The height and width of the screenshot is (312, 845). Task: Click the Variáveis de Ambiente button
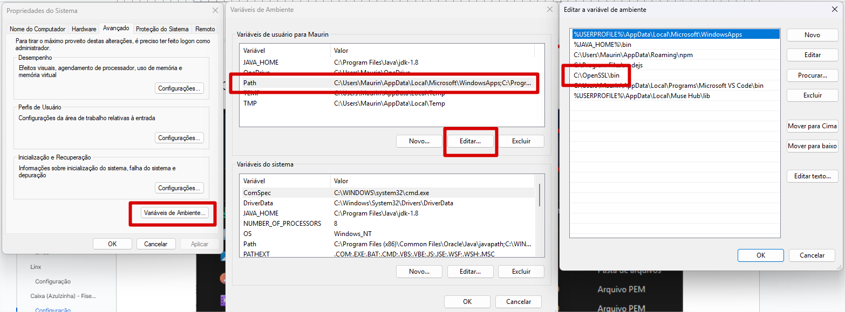click(174, 213)
